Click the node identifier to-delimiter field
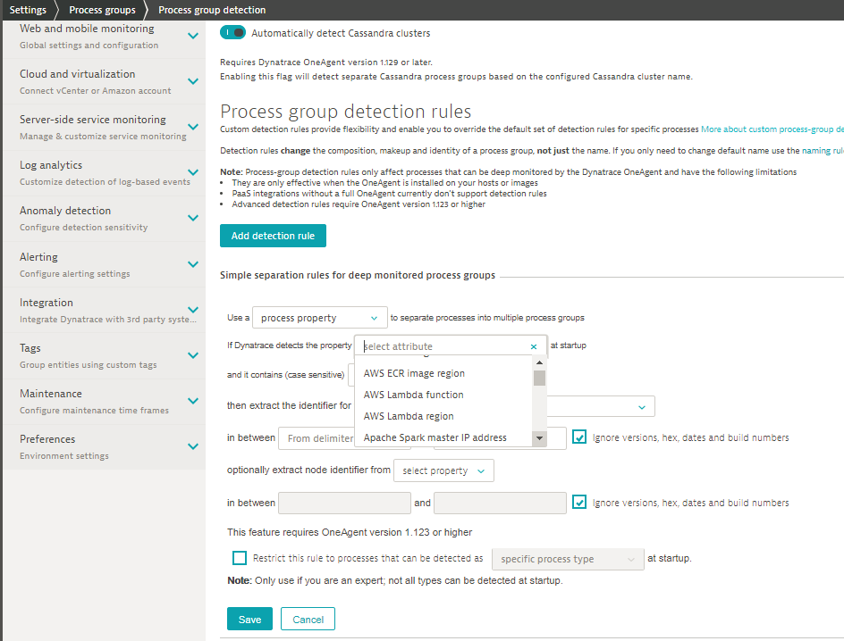Screen dimensions: 844x641 500,503
